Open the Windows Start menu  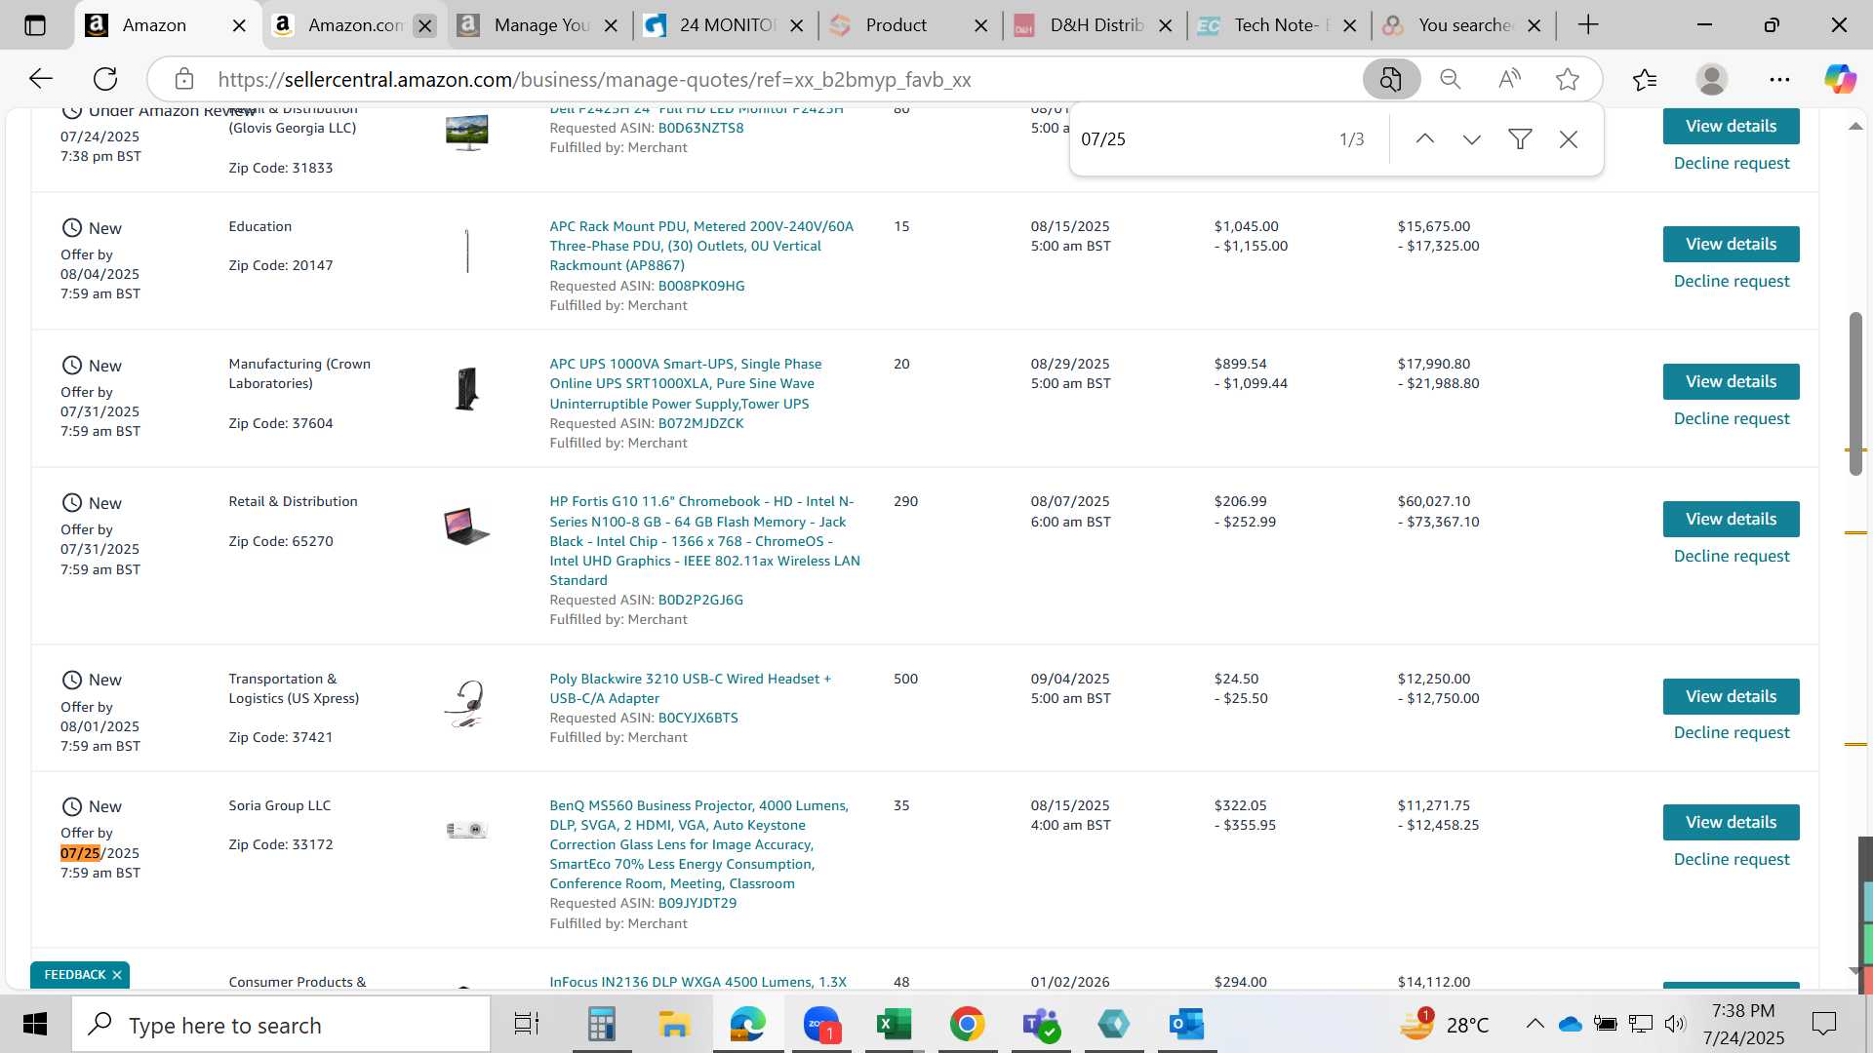click(x=35, y=1025)
